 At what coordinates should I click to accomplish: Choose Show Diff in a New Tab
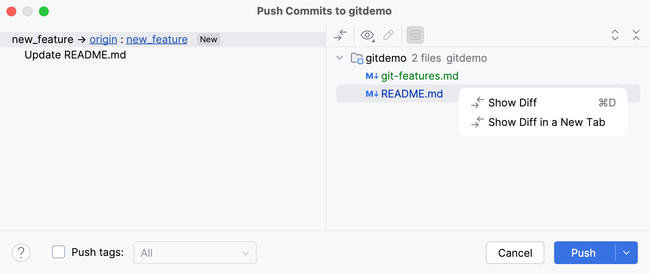pos(546,122)
